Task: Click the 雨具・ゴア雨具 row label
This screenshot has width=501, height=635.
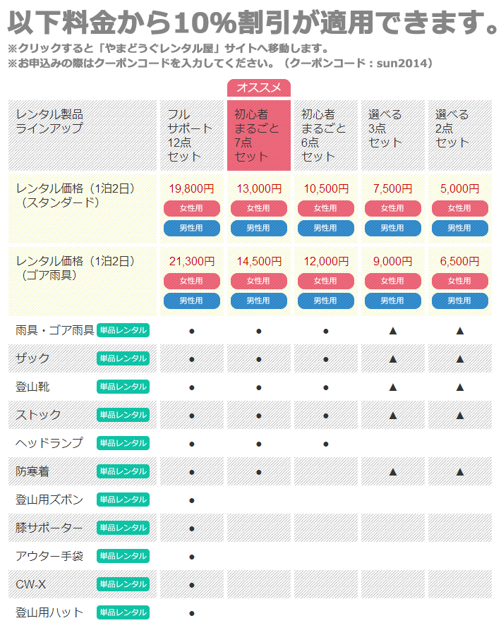Action: coord(54,330)
